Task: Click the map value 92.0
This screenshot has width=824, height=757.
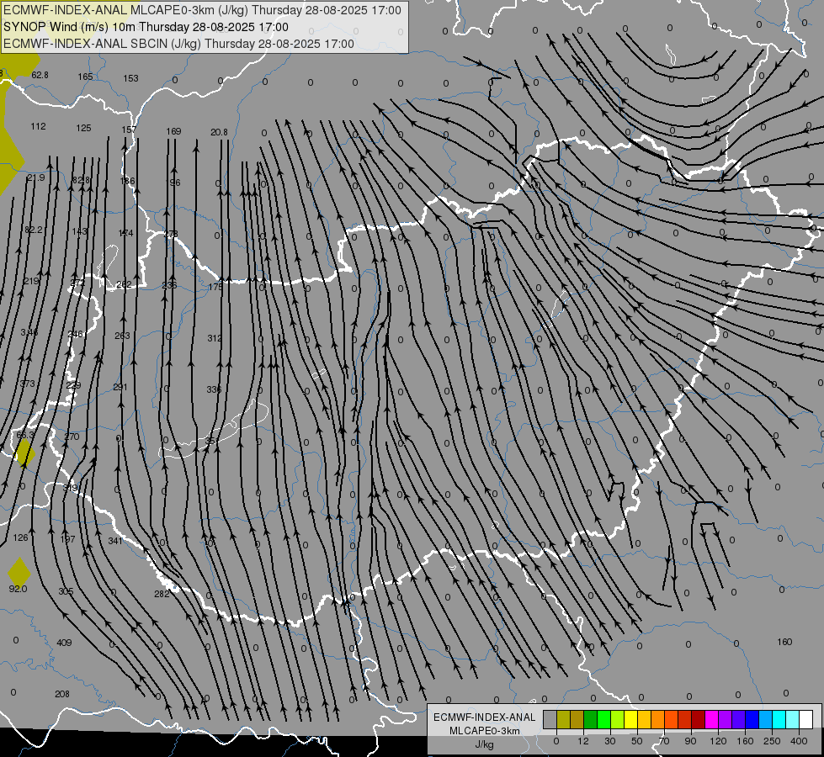Action: tap(18, 589)
